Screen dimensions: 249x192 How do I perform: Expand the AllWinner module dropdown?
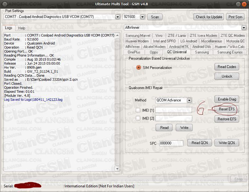coord(244,28)
